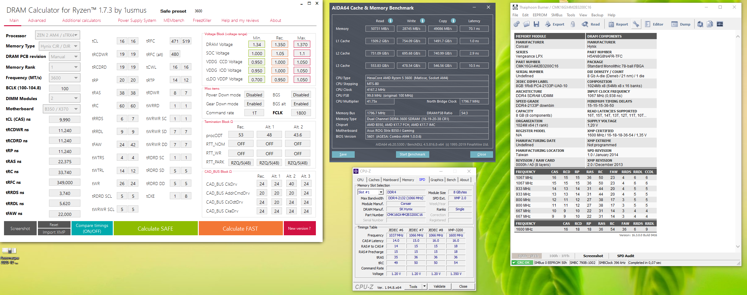The image size is (747, 295).
Task: Click the tCL (CAS) ns value field
Action: pos(65,119)
